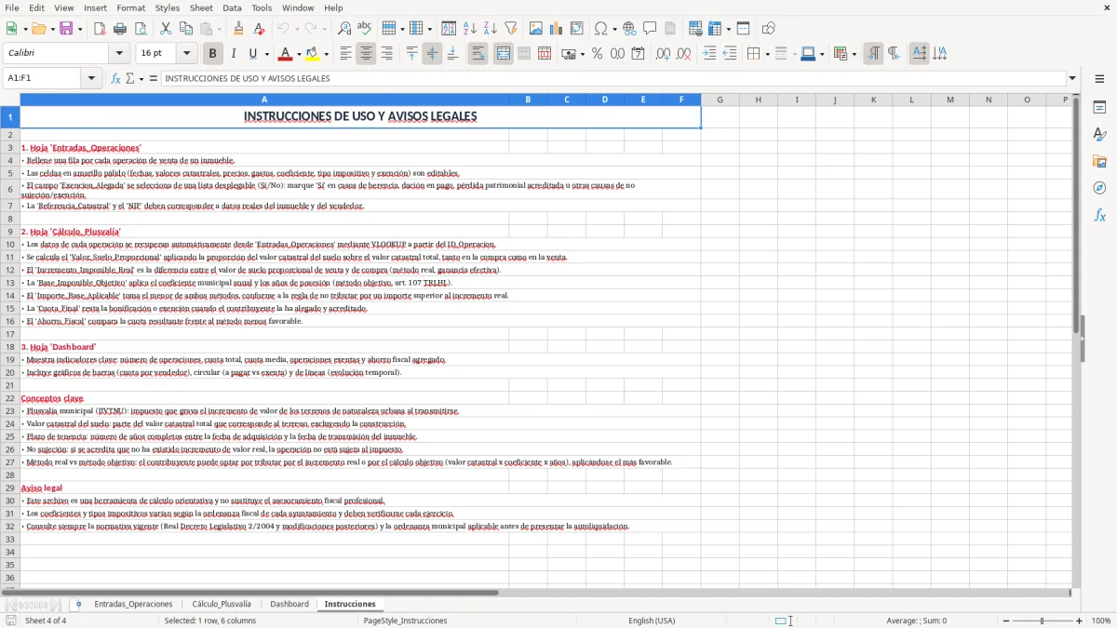Screen dimensions: 1117x628
Task: Open the Font Size dropdown arrow
Action: coord(187,54)
